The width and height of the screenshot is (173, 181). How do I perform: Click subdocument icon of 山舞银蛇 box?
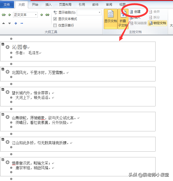coord(3,114)
